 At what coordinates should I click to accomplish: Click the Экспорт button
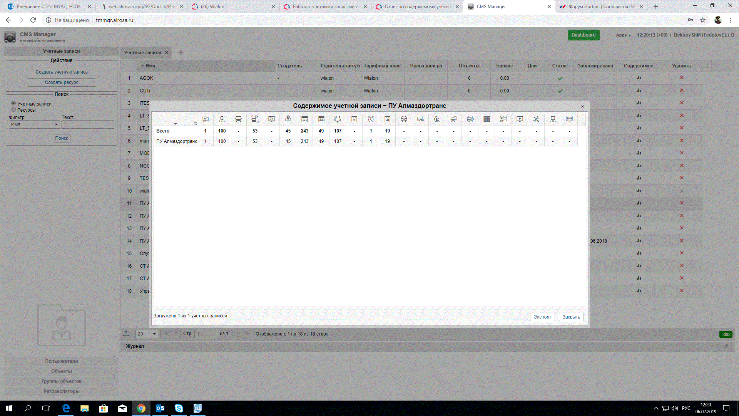point(542,317)
